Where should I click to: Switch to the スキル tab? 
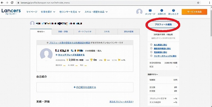point(107,32)
